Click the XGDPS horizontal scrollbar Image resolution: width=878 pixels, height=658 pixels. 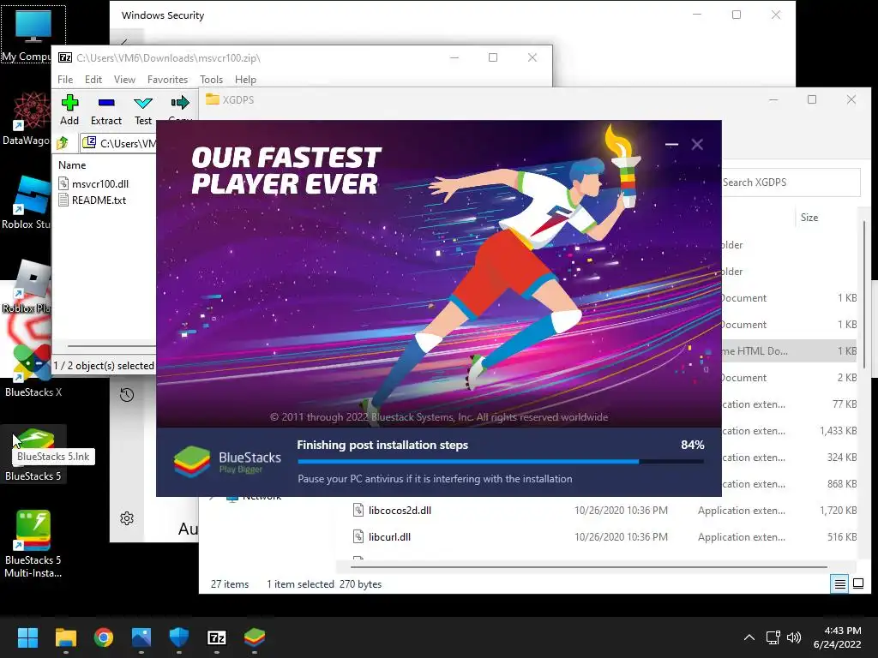click(589, 567)
